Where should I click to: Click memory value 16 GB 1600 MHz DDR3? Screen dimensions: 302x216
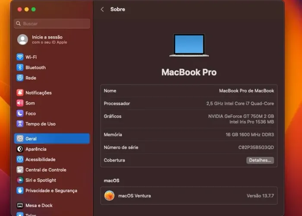250,135
